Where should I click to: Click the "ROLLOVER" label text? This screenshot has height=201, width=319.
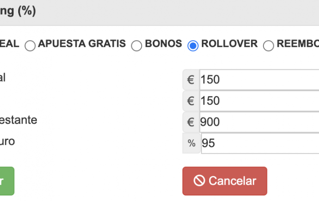[229, 44]
